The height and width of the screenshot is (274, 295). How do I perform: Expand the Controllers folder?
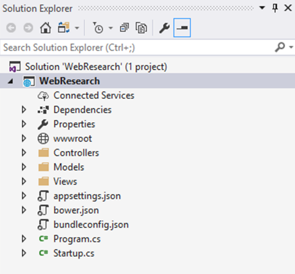pyautogui.click(x=24, y=153)
